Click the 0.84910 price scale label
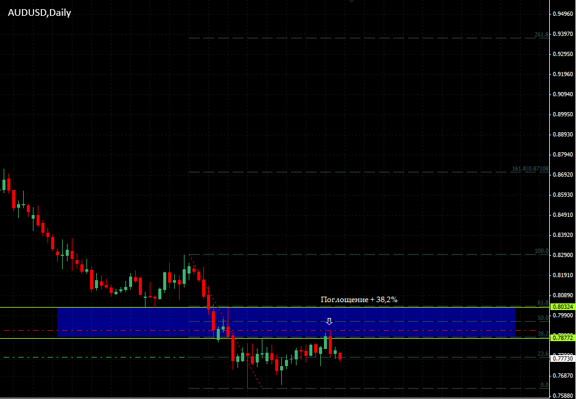The width and height of the screenshot is (576, 399). tap(563, 214)
